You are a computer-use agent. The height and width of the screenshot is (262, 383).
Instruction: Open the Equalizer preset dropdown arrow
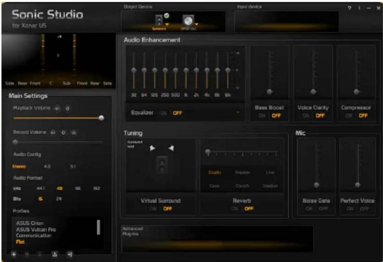[238, 113]
